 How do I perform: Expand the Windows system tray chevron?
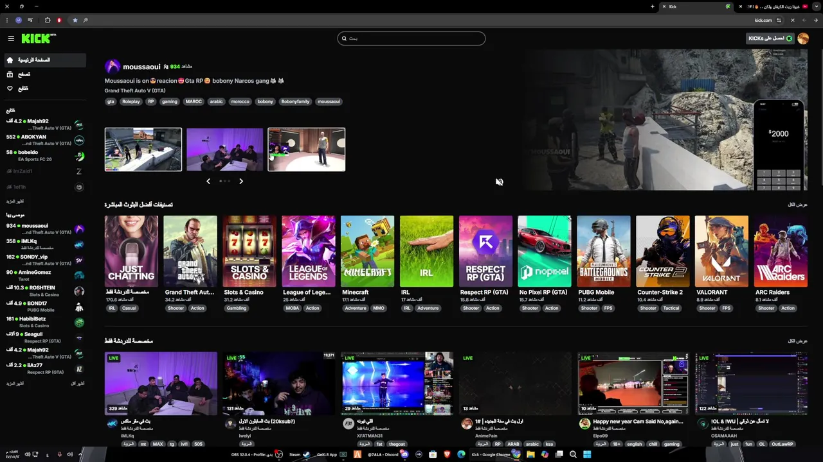tap(80, 454)
